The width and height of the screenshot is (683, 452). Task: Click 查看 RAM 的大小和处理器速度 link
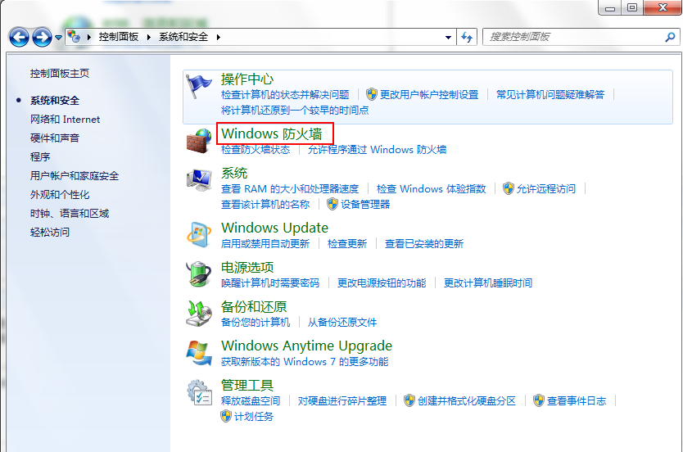[x=290, y=188]
